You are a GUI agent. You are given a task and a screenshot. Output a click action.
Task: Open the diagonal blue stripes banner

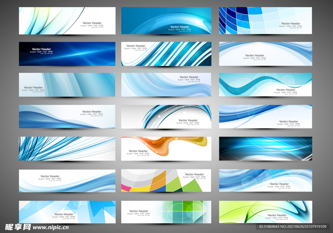pos(166,54)
